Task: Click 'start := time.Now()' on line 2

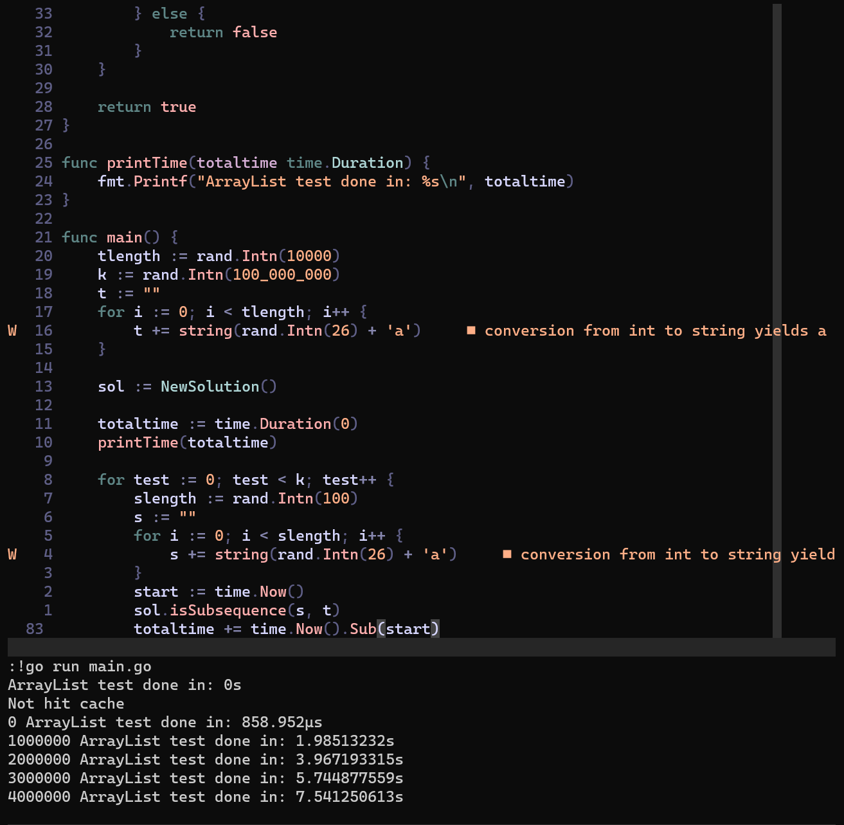Action: [219, 592]
